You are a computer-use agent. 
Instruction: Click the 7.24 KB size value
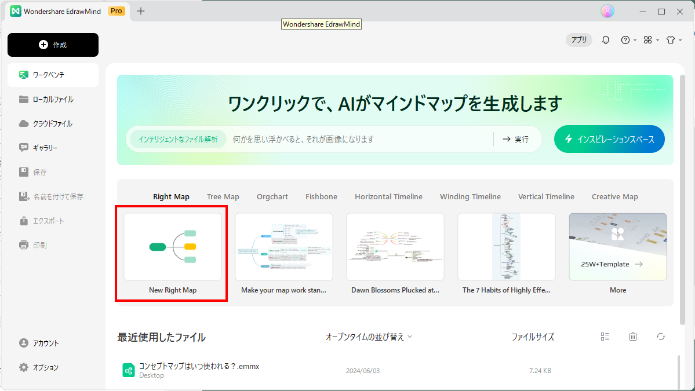coord(540,371)
